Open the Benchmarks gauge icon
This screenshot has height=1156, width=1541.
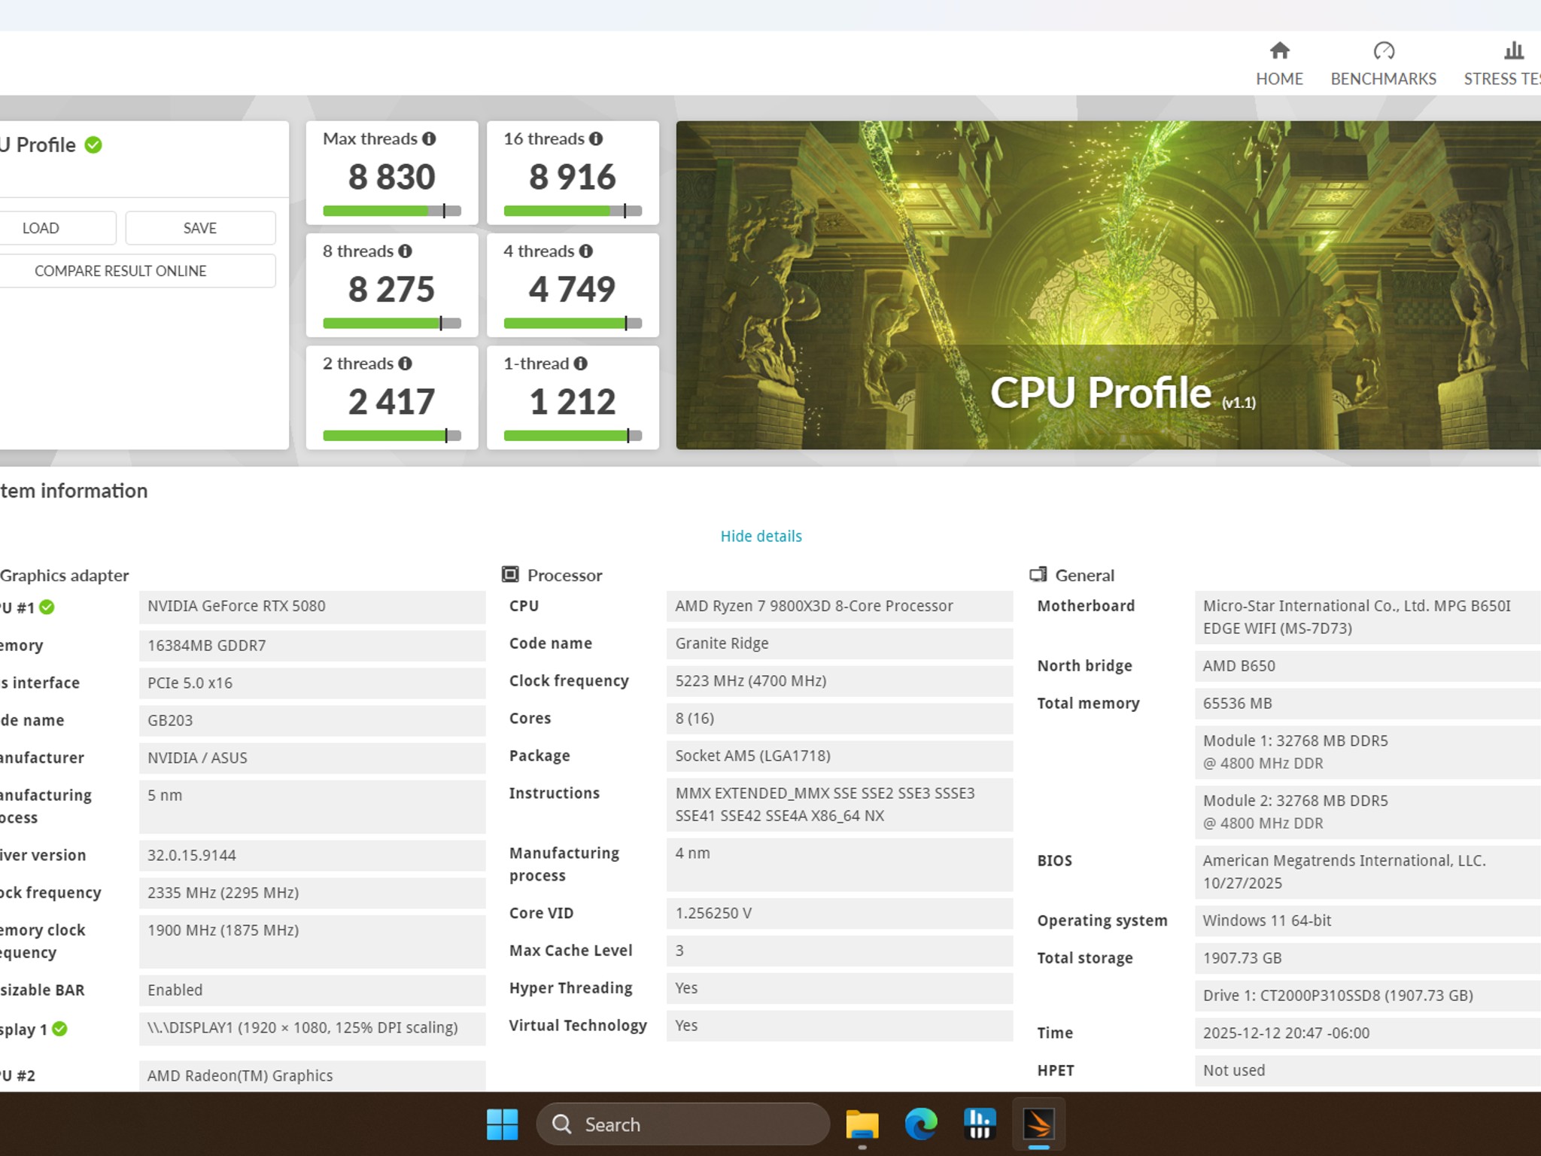tap(1383, 50)
